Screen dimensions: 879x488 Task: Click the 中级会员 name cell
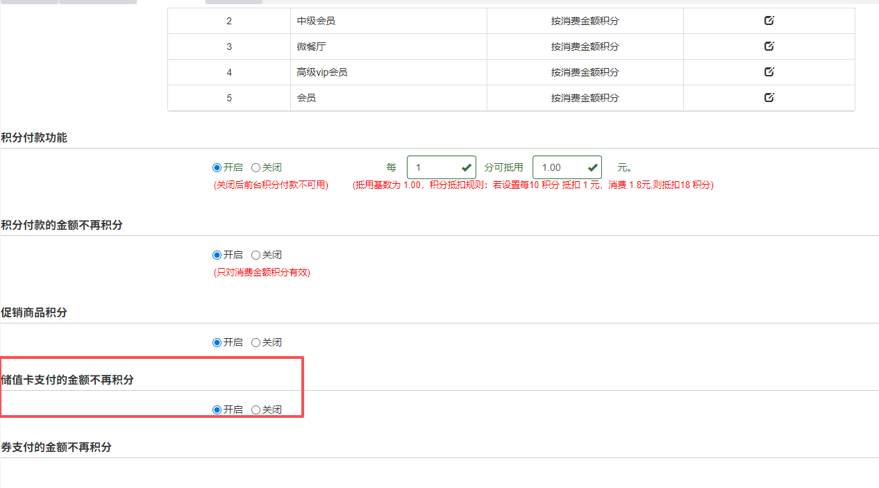coord(316,21)
